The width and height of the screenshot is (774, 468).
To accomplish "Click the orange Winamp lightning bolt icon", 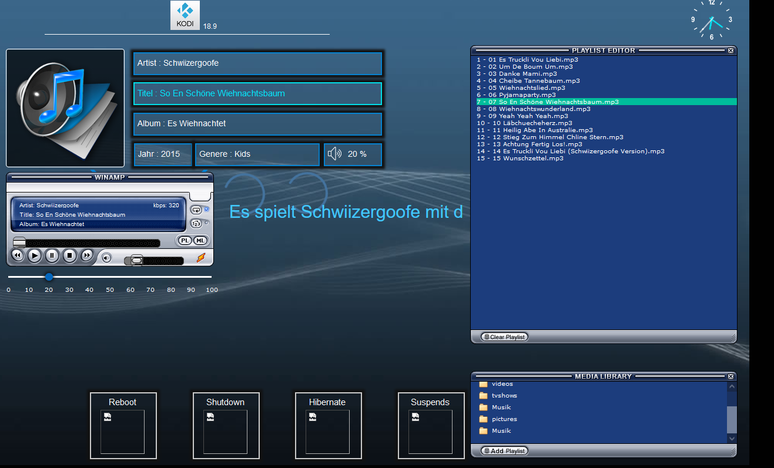I will tap(201, 257).
